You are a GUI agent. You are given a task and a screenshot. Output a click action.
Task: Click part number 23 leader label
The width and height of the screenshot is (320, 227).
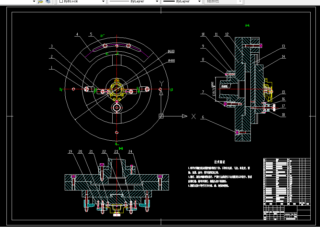(x=116, y=152)
